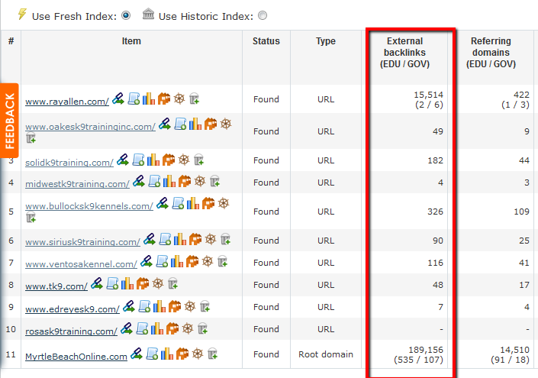Click ship's wheel icon for MyrtleBeachOnline.com
538x378 pixels.
(x=198, y=354)
